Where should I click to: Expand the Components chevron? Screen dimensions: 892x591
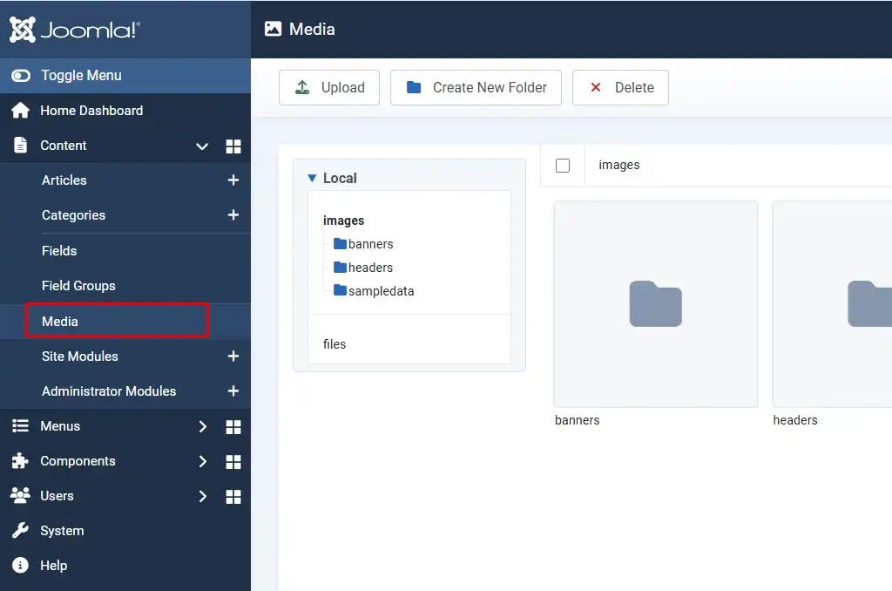click(202, 462)
